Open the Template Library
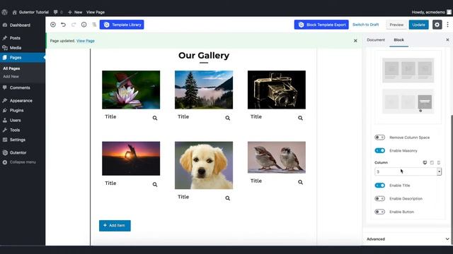The height and width of the screenshot is (254, 453). [x=122, y=25]
